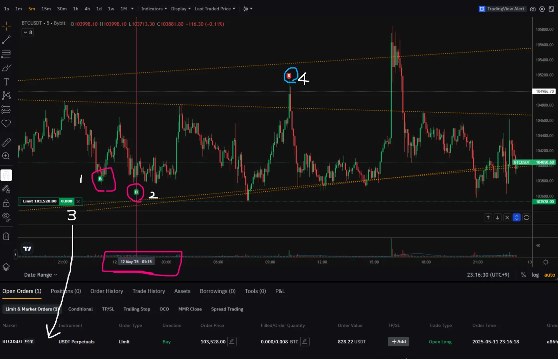Open the Order History tab

pos(107,291)
